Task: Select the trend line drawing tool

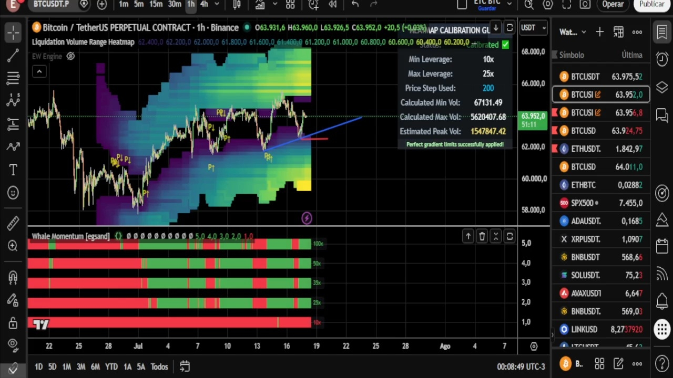Action: [x=13, y=56]
